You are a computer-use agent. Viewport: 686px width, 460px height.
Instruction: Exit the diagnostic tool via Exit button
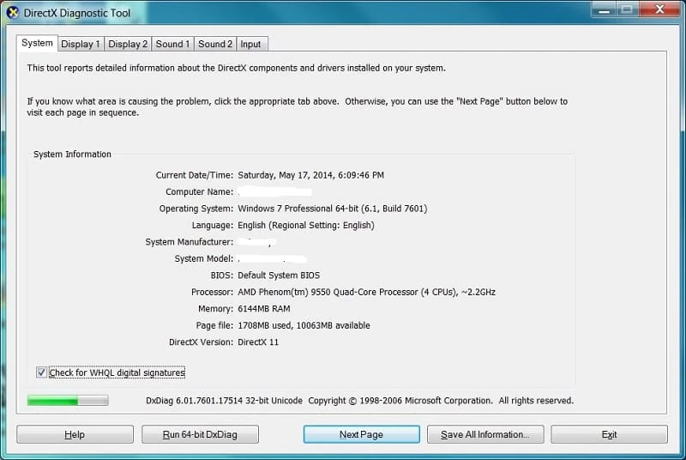pos(609,434)
